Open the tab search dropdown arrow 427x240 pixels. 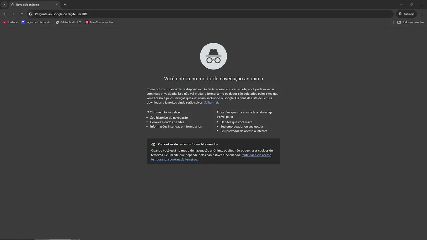click(4, 4)
